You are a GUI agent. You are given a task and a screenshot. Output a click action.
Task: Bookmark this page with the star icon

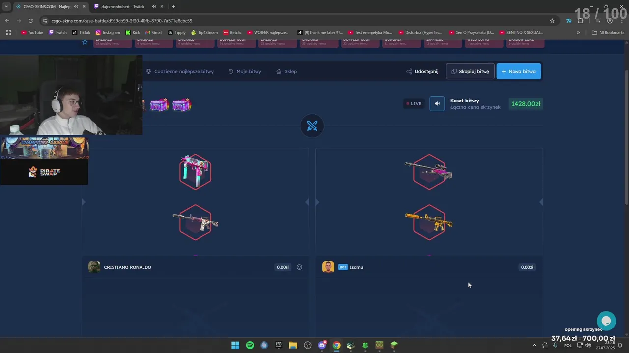pos(552,21)
